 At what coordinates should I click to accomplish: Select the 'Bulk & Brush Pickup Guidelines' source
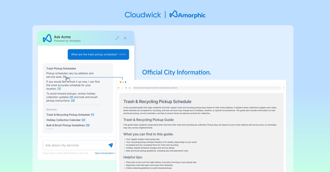point(65,125)
